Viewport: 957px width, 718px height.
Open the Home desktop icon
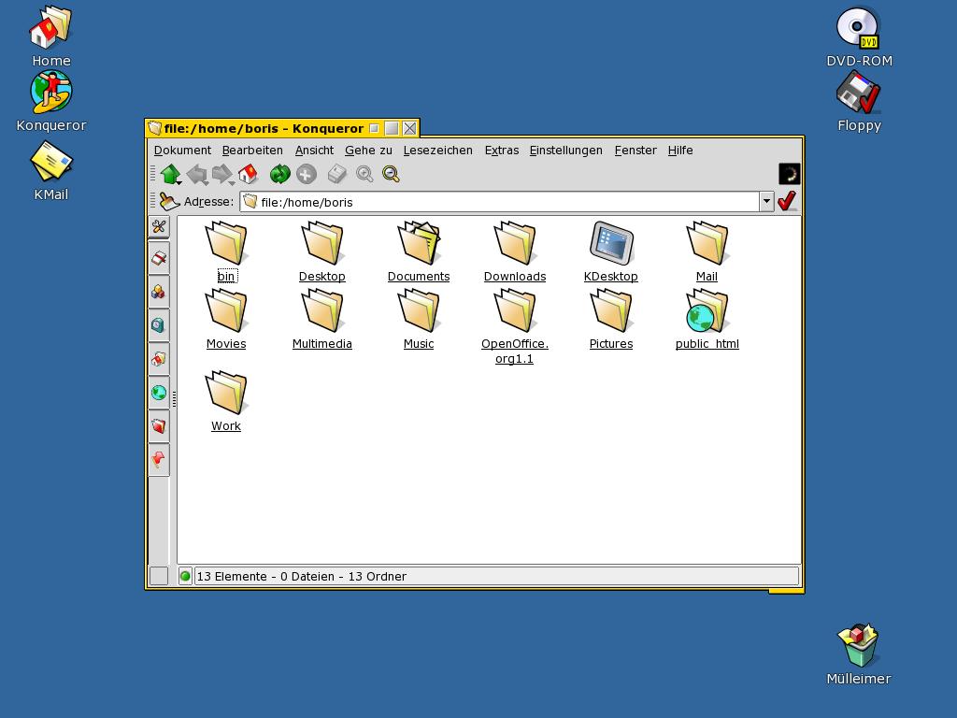pos(51,36)
